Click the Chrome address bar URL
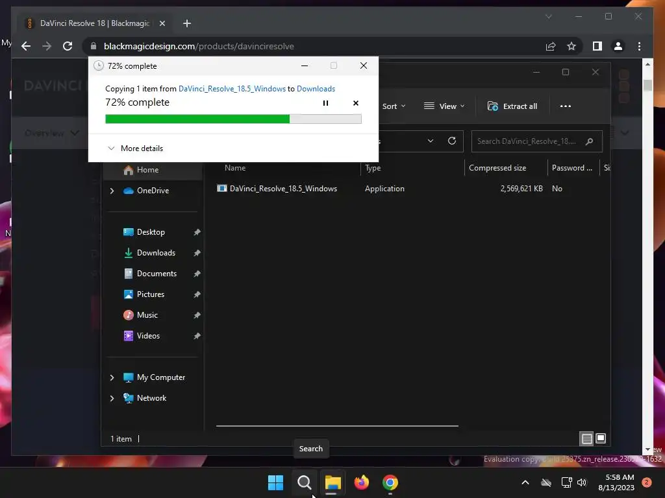The image size is (665, 498). pos(199,46)
